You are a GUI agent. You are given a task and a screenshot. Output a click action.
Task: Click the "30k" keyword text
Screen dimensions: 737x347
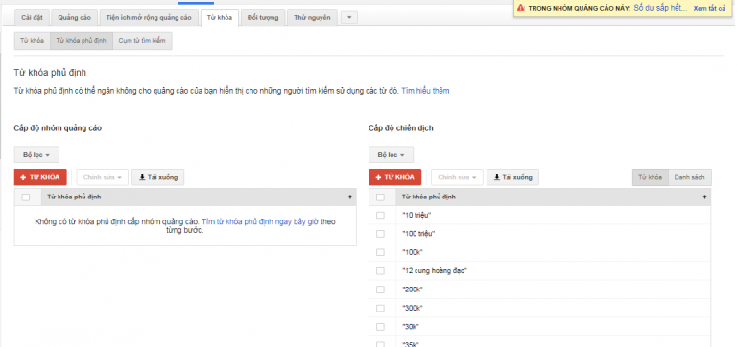411,326
